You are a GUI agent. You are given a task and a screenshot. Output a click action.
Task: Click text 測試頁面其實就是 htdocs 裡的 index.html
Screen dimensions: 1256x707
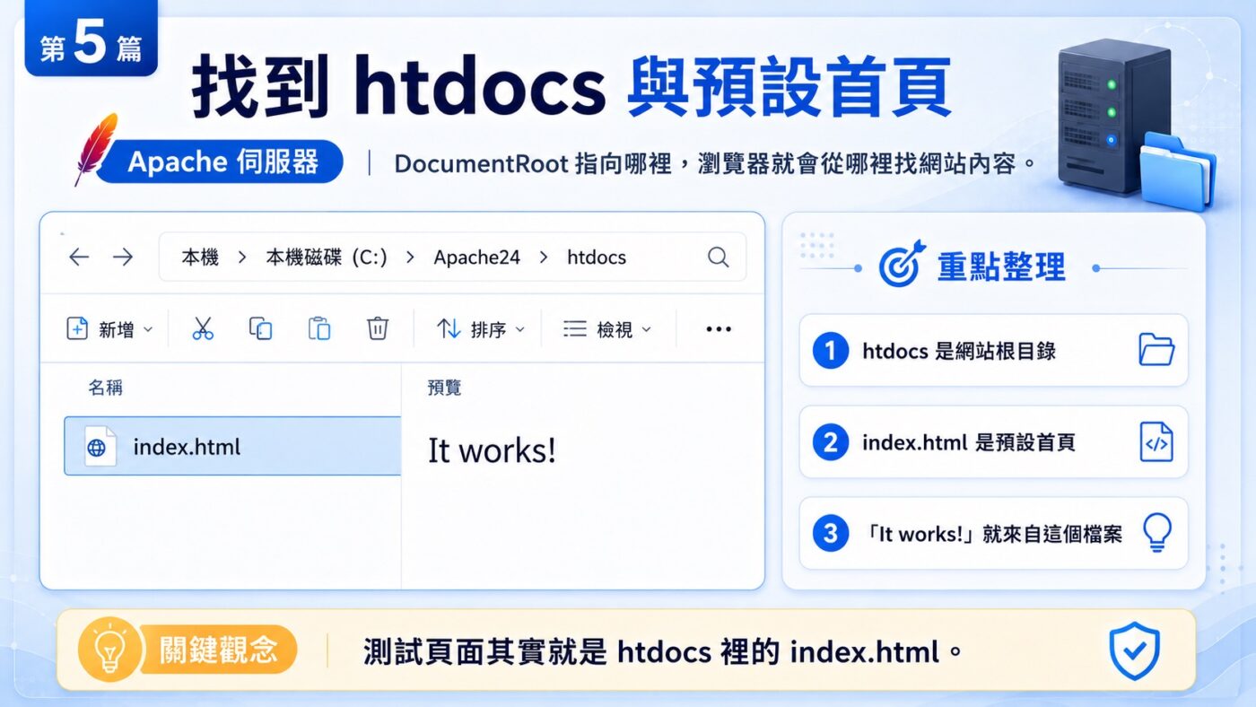[663, 651]
